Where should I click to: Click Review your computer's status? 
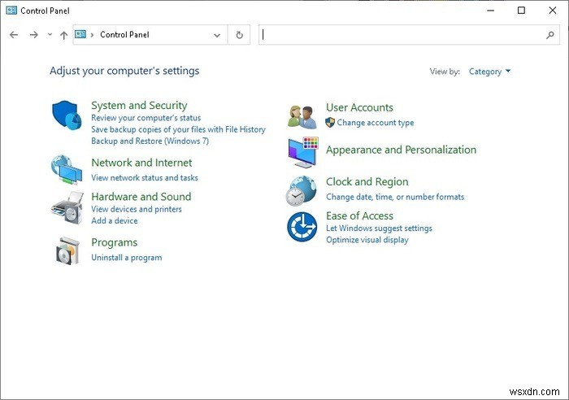click(146, 118)
